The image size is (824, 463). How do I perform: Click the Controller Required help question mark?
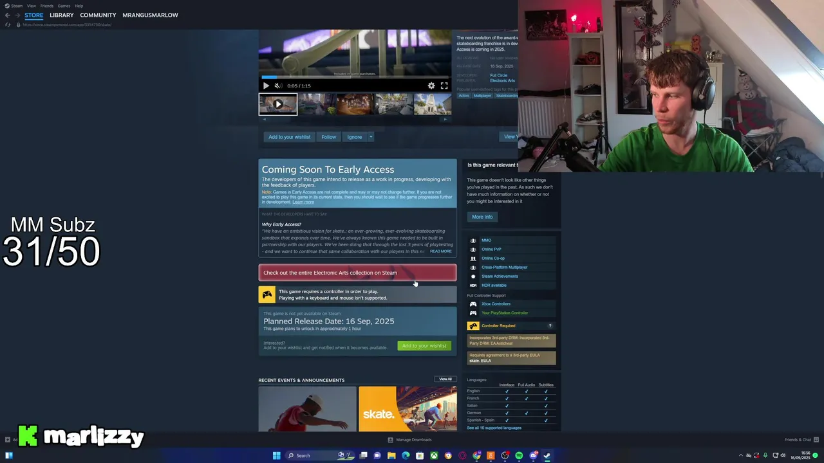pyautogui.click(x=550, y=326)
